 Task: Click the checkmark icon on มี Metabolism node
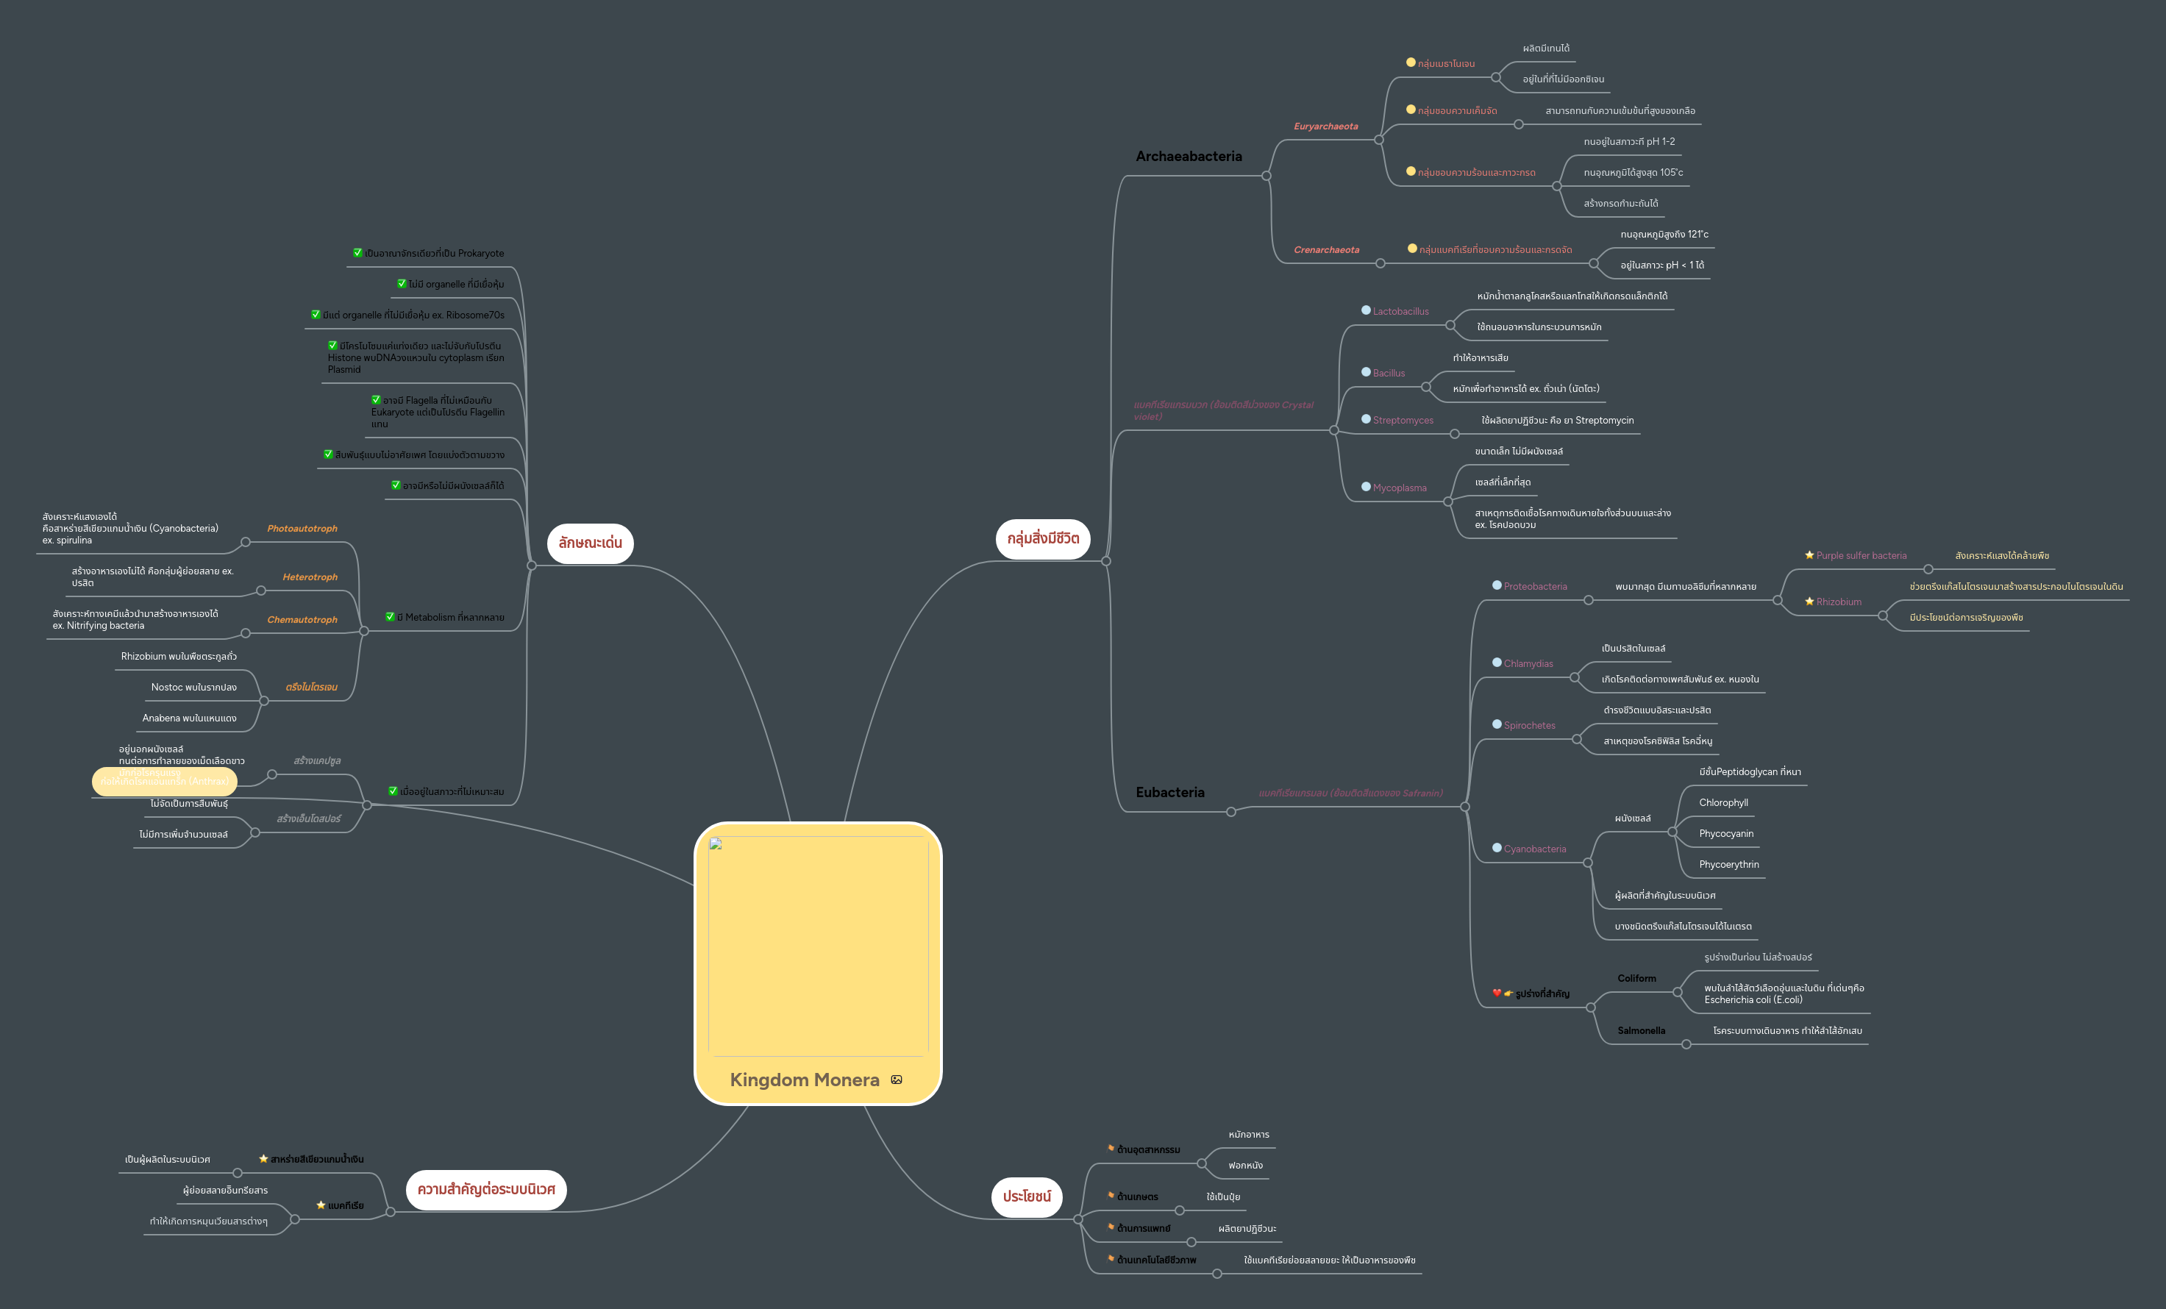tap(391, 617)
